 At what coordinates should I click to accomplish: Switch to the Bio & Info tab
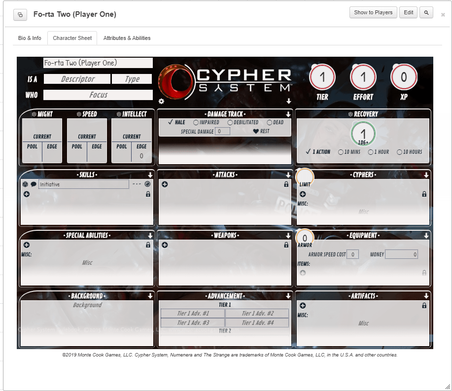point(30,38)
